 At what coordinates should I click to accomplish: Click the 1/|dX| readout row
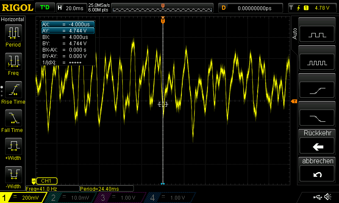point(68,63)
